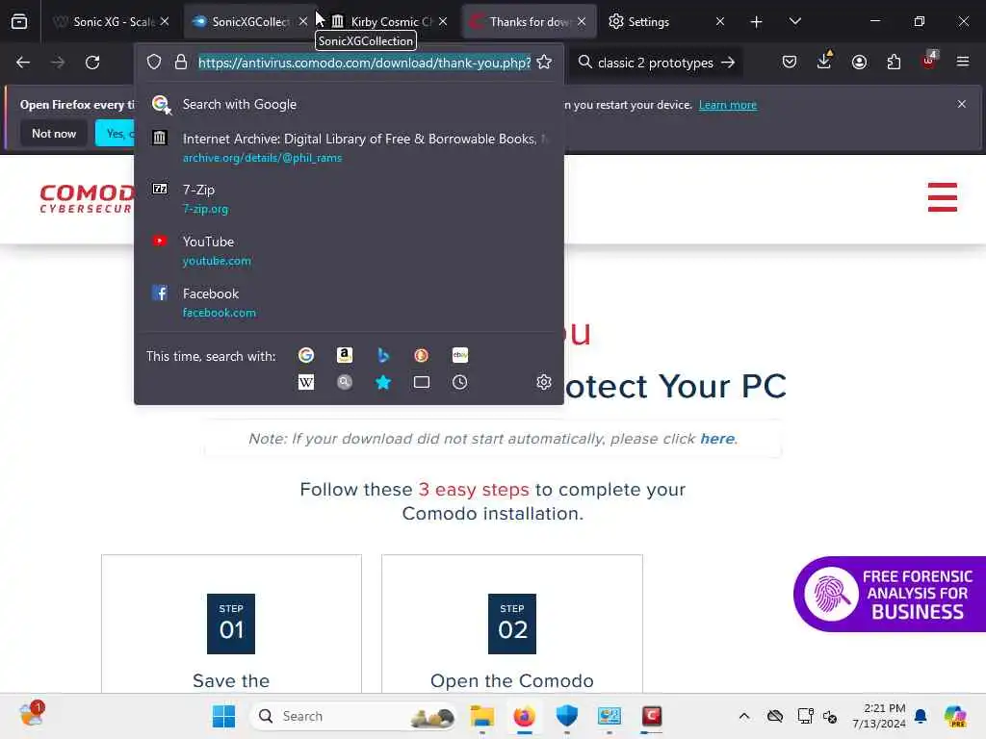Open Firefox View in the tab strip

click(x=19, y=22)
